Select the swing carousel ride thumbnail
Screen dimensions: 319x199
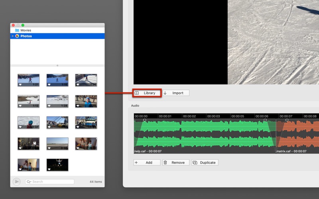coord(57,123)
